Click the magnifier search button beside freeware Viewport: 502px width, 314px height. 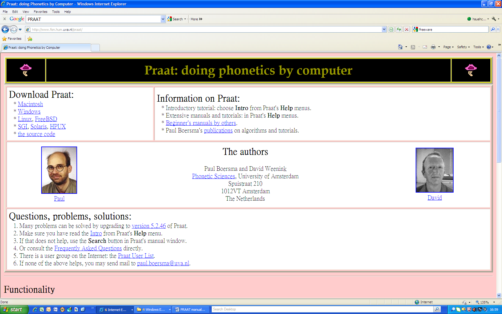tap(493, 29)
